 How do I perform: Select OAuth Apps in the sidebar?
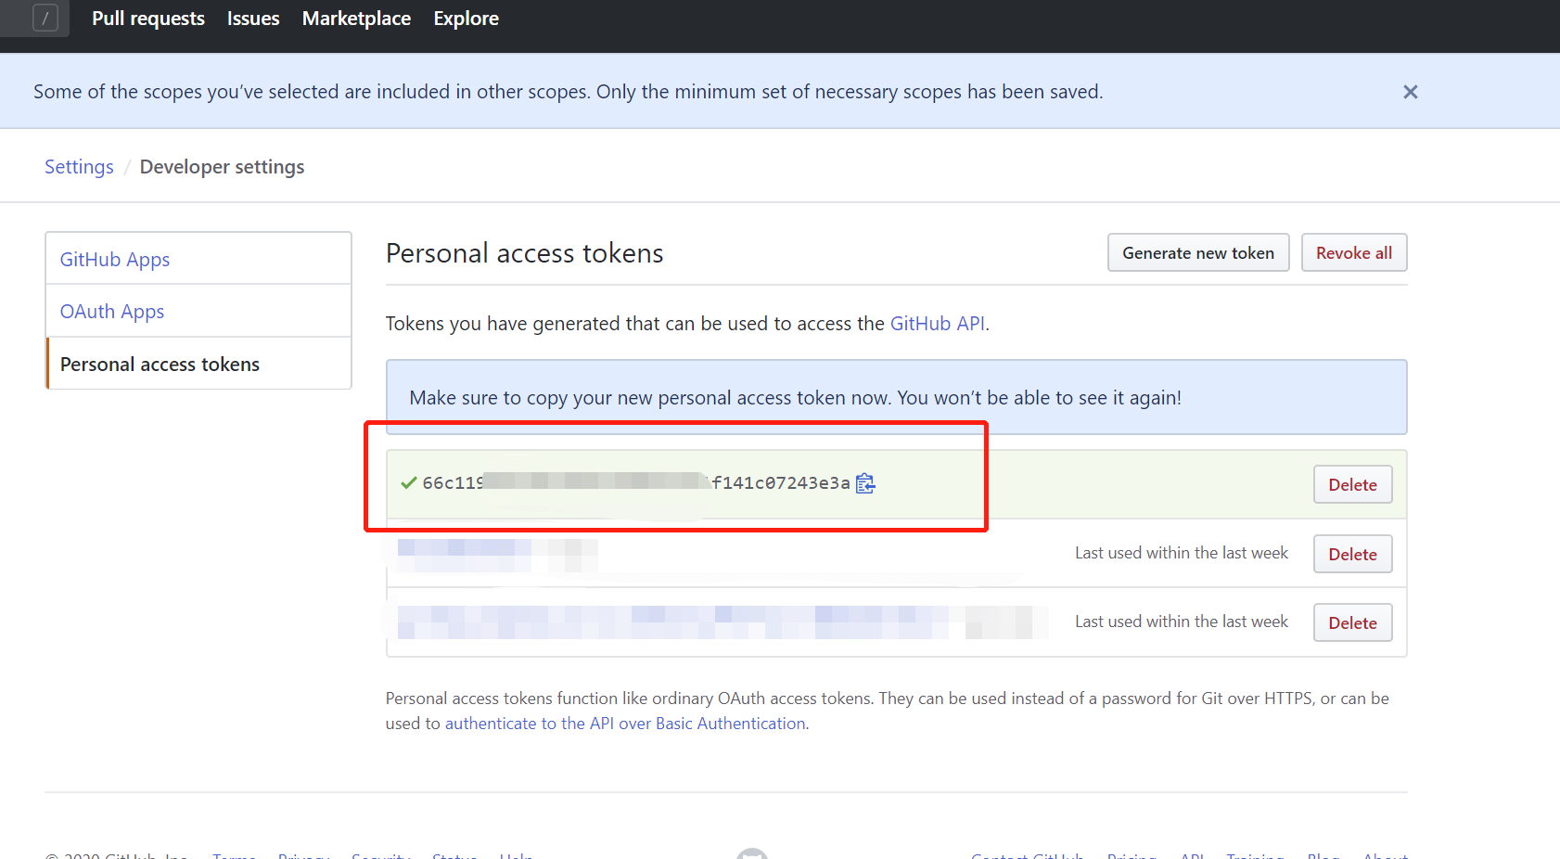[198, 311]
